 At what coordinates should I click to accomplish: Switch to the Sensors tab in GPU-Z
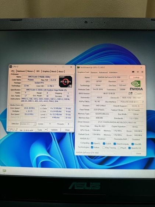[x=94, y=72]
